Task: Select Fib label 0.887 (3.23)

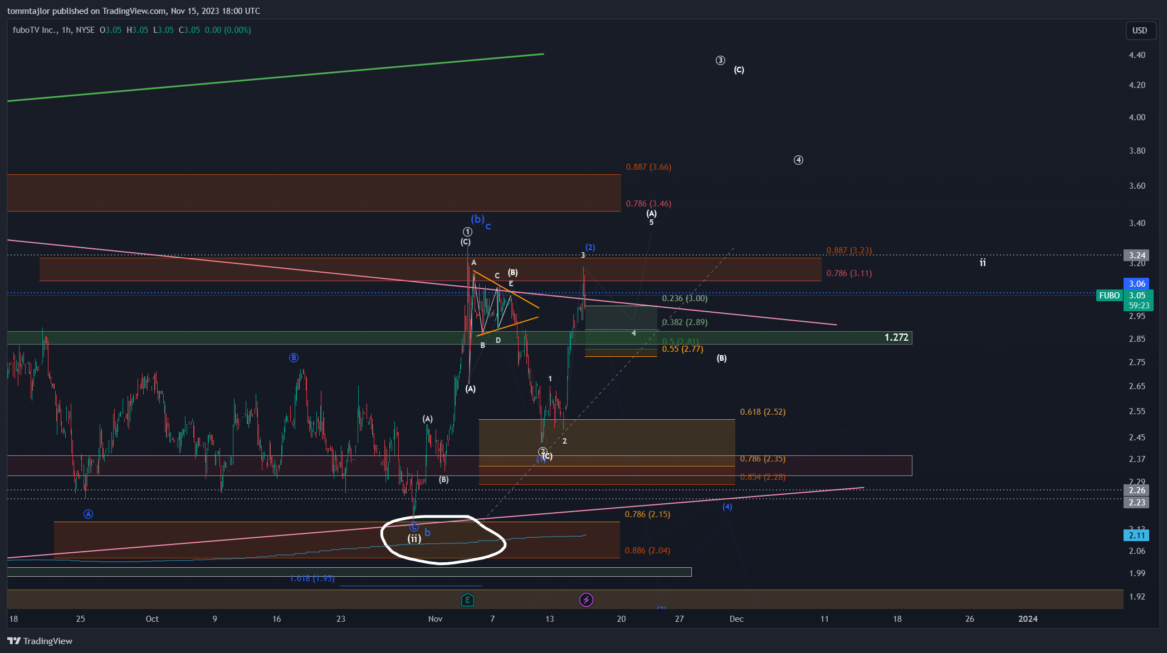Action: pyautogui.click(x=849, y=251)
